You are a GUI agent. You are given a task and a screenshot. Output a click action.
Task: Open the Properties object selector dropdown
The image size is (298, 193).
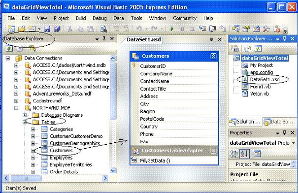pyautogui.click(x=294, y=143)
